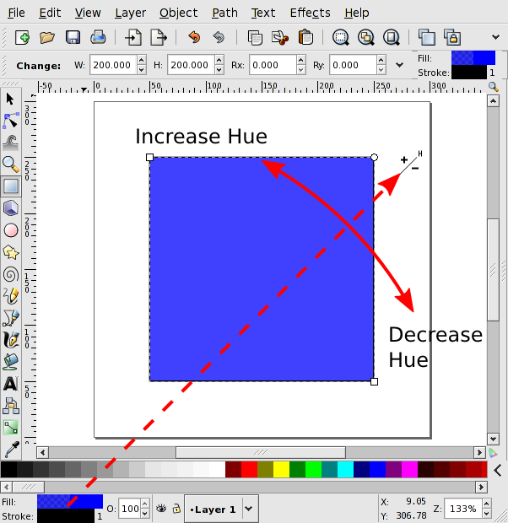Open the Help menu
The height and width of the screenshot is (523, 508).
point(357,13)
